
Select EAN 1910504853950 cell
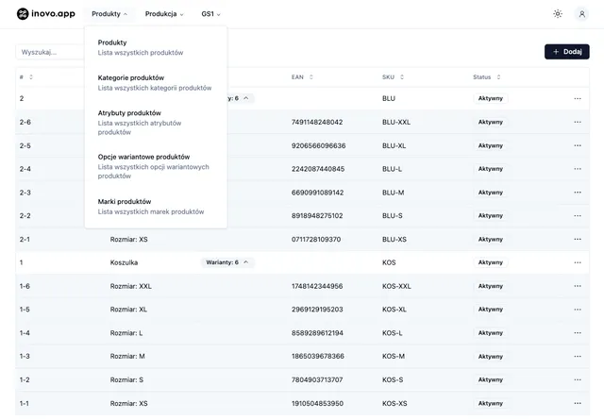(317, 403)
